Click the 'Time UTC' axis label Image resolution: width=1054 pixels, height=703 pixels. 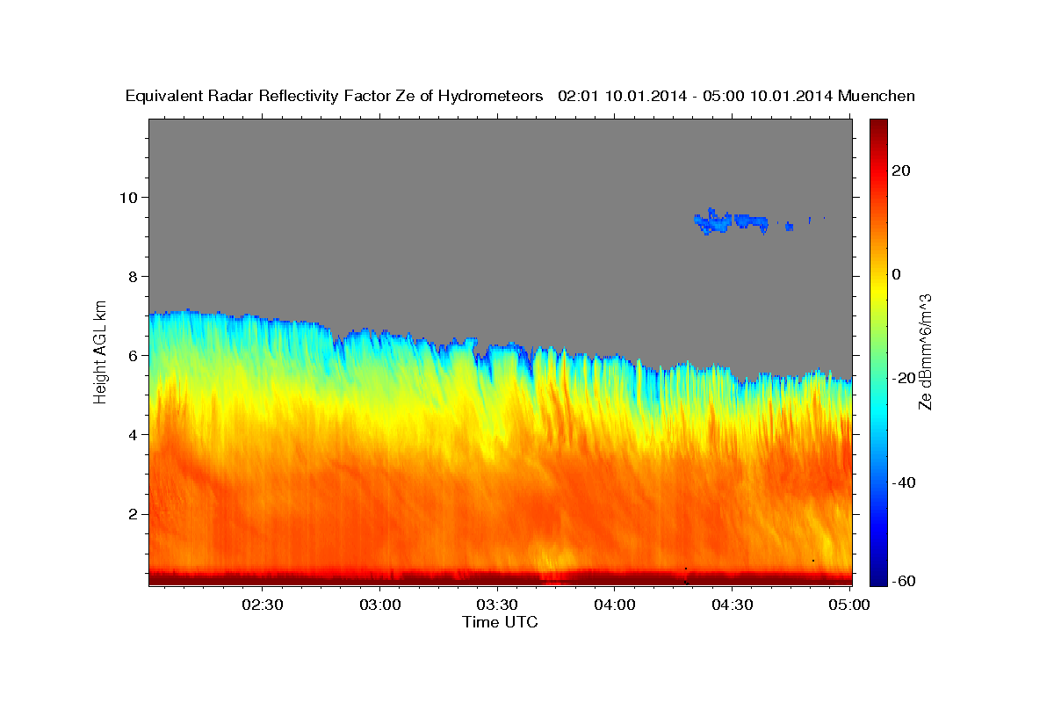click(x=500, y=622)
